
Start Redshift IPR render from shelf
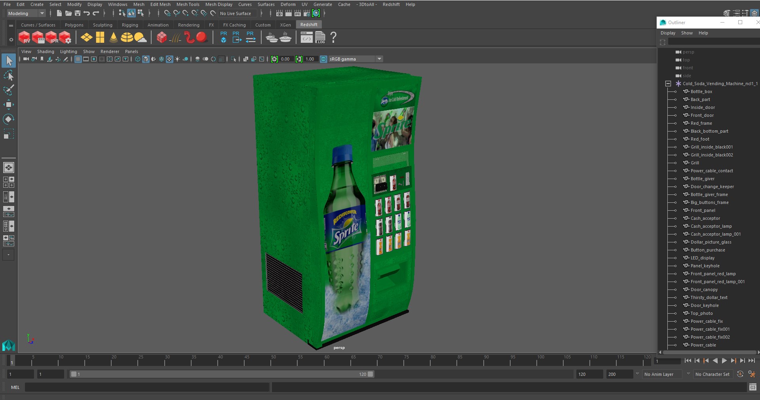tap(51, 38)
